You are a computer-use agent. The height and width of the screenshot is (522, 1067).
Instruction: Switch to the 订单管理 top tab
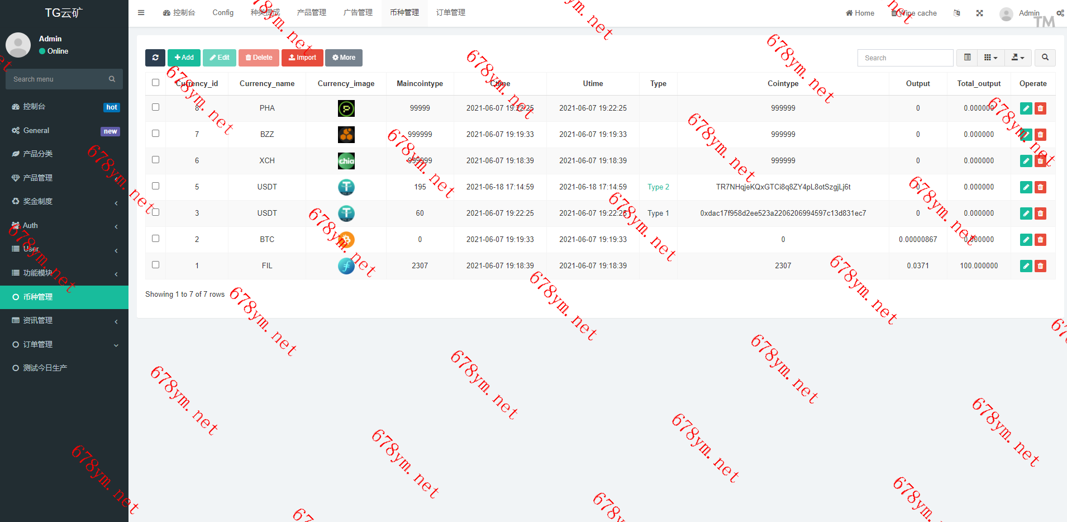click(450, 13)
